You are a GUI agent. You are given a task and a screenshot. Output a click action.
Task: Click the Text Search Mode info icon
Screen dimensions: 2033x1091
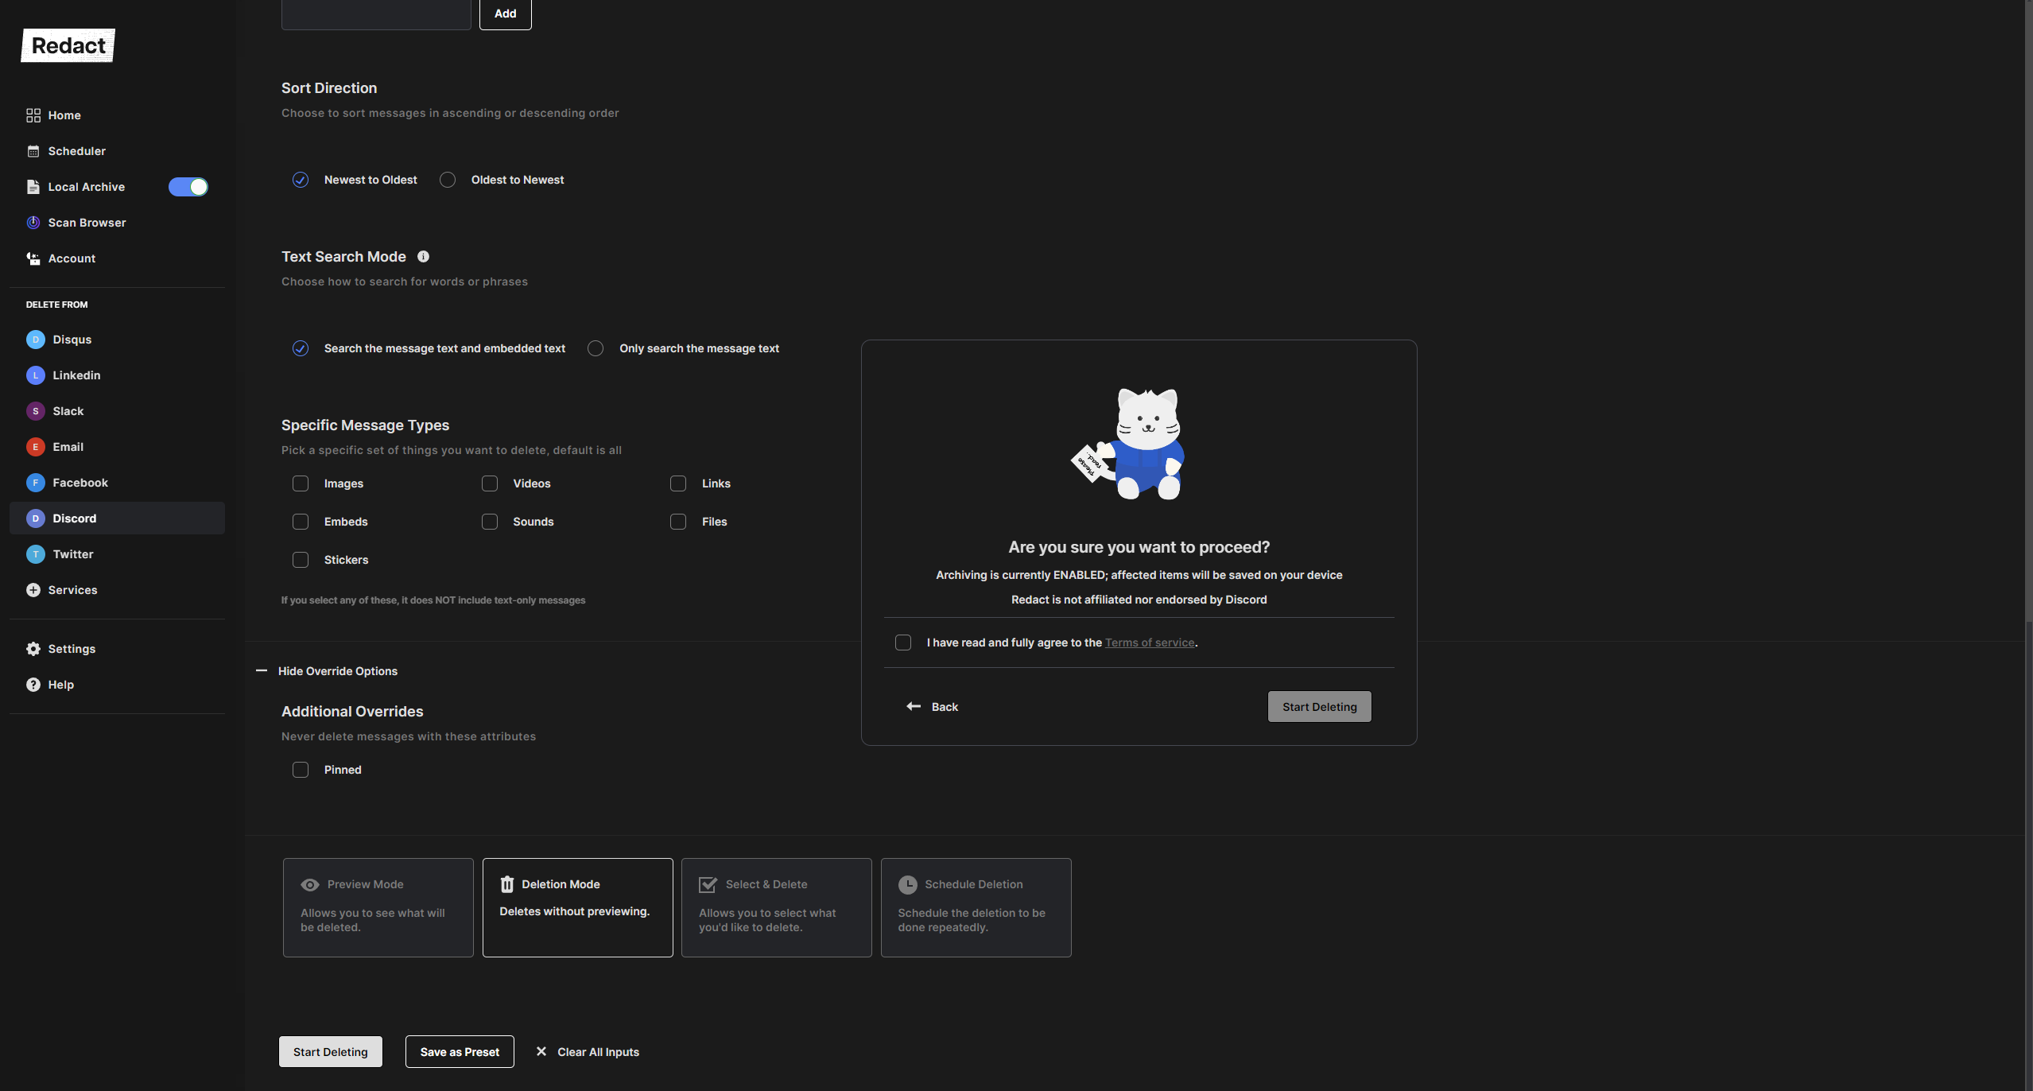click(x=423, y=256)
